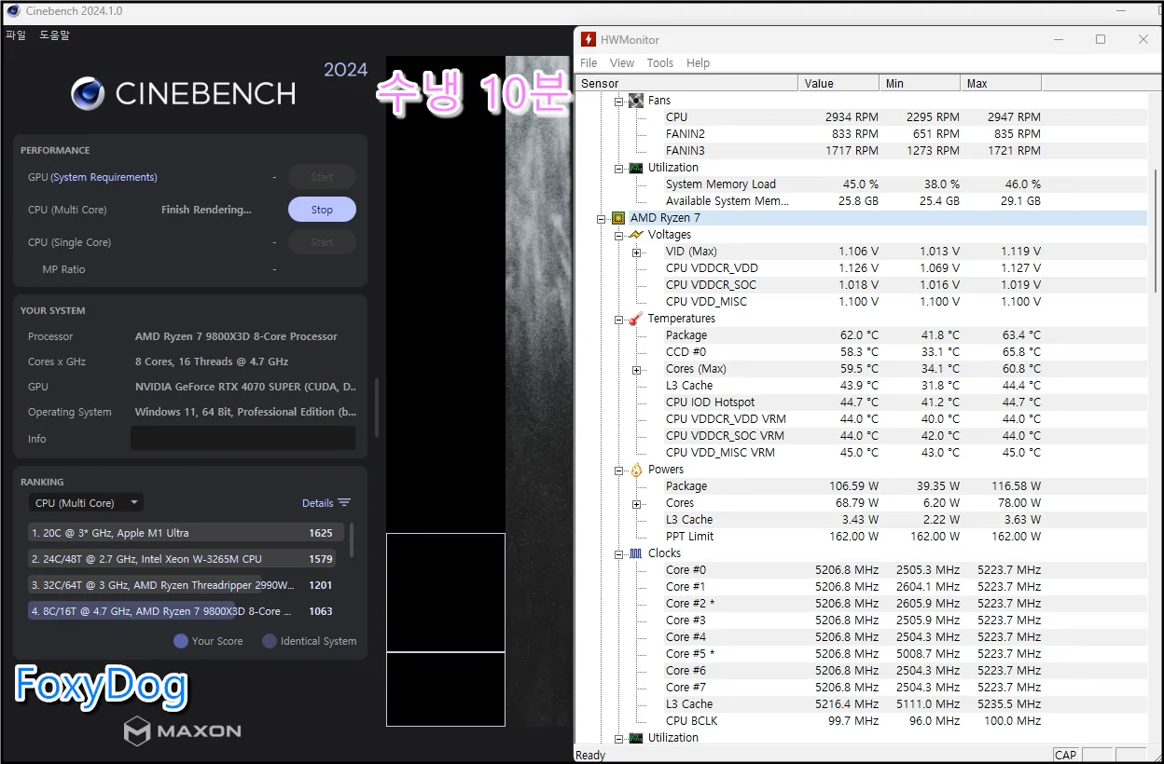Select the Ryzen 7 9800X3D ranking entry

pos(186,611)
